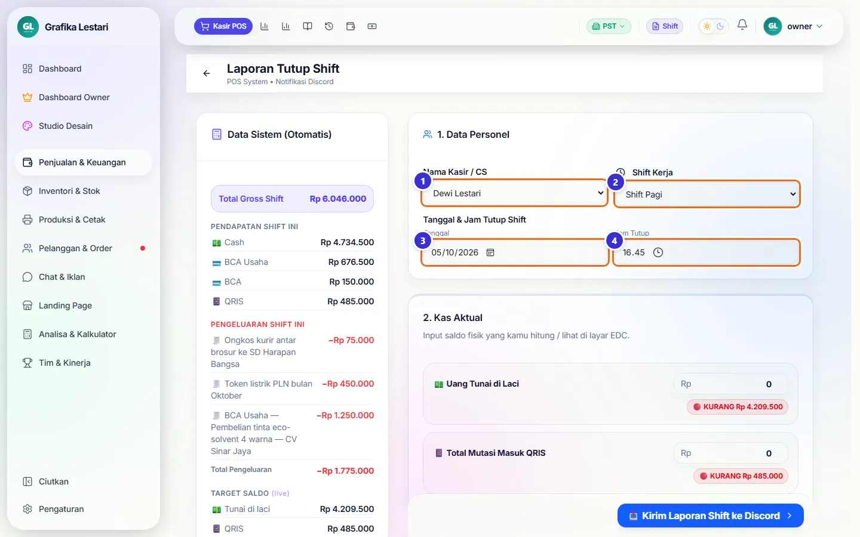Click the Grafika Lestari logo
Viewport: 860px width, 537px height.
[28, 27]
